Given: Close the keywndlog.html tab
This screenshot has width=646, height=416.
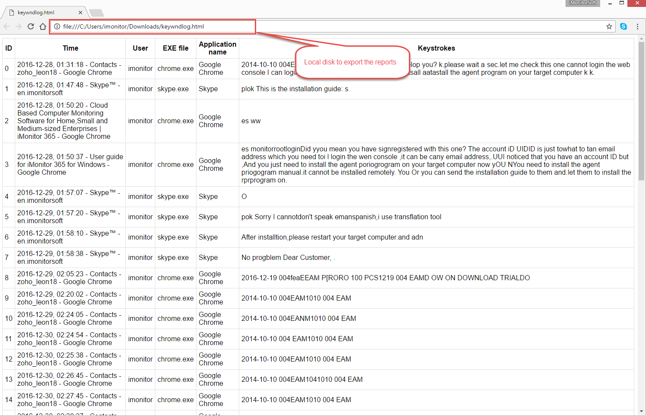Looking at the screenshot, I should tap(80, 13).
